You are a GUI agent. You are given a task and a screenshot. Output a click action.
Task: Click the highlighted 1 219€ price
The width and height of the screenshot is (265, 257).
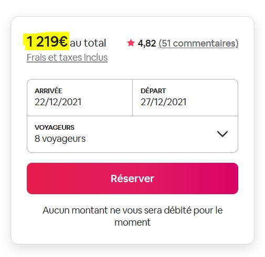[x=47, y=41]
